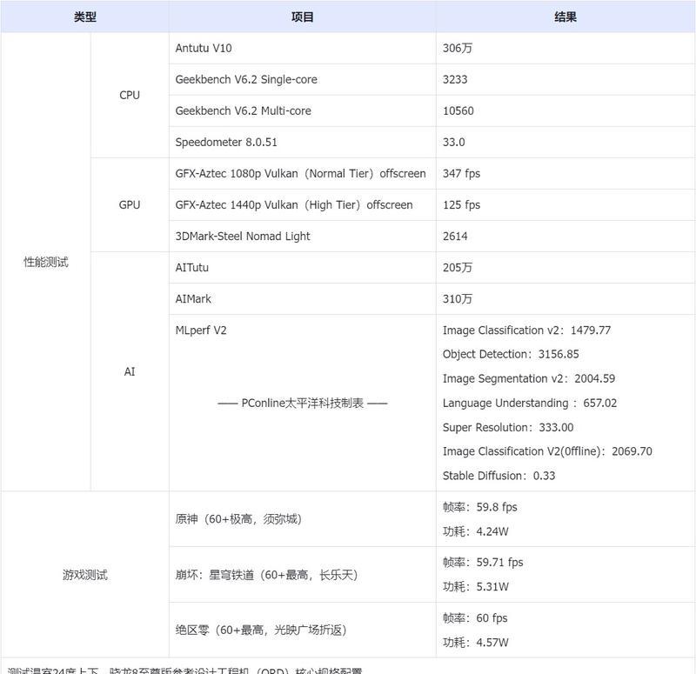696x674 pixels.
Task: Click the CPU section label
Action: coord(129,95)
